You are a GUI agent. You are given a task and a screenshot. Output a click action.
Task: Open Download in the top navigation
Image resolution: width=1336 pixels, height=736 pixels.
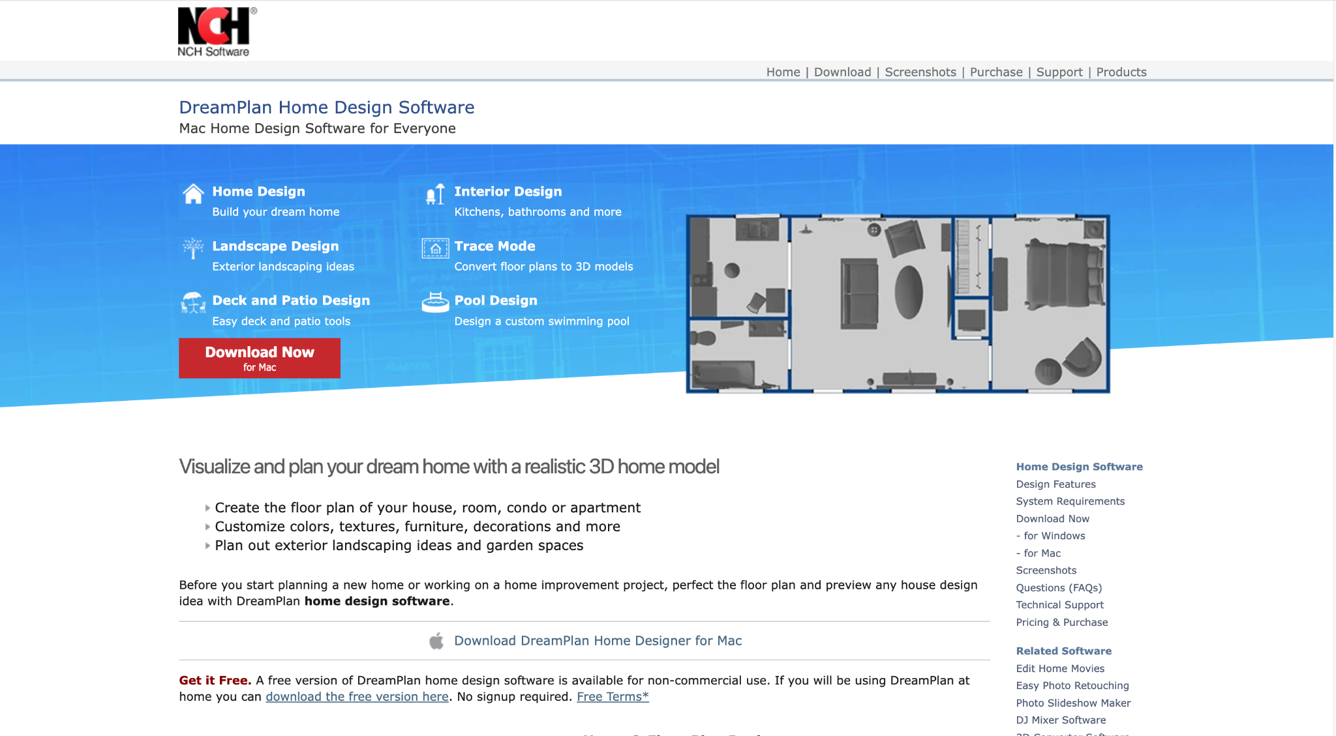pos(842,72)
